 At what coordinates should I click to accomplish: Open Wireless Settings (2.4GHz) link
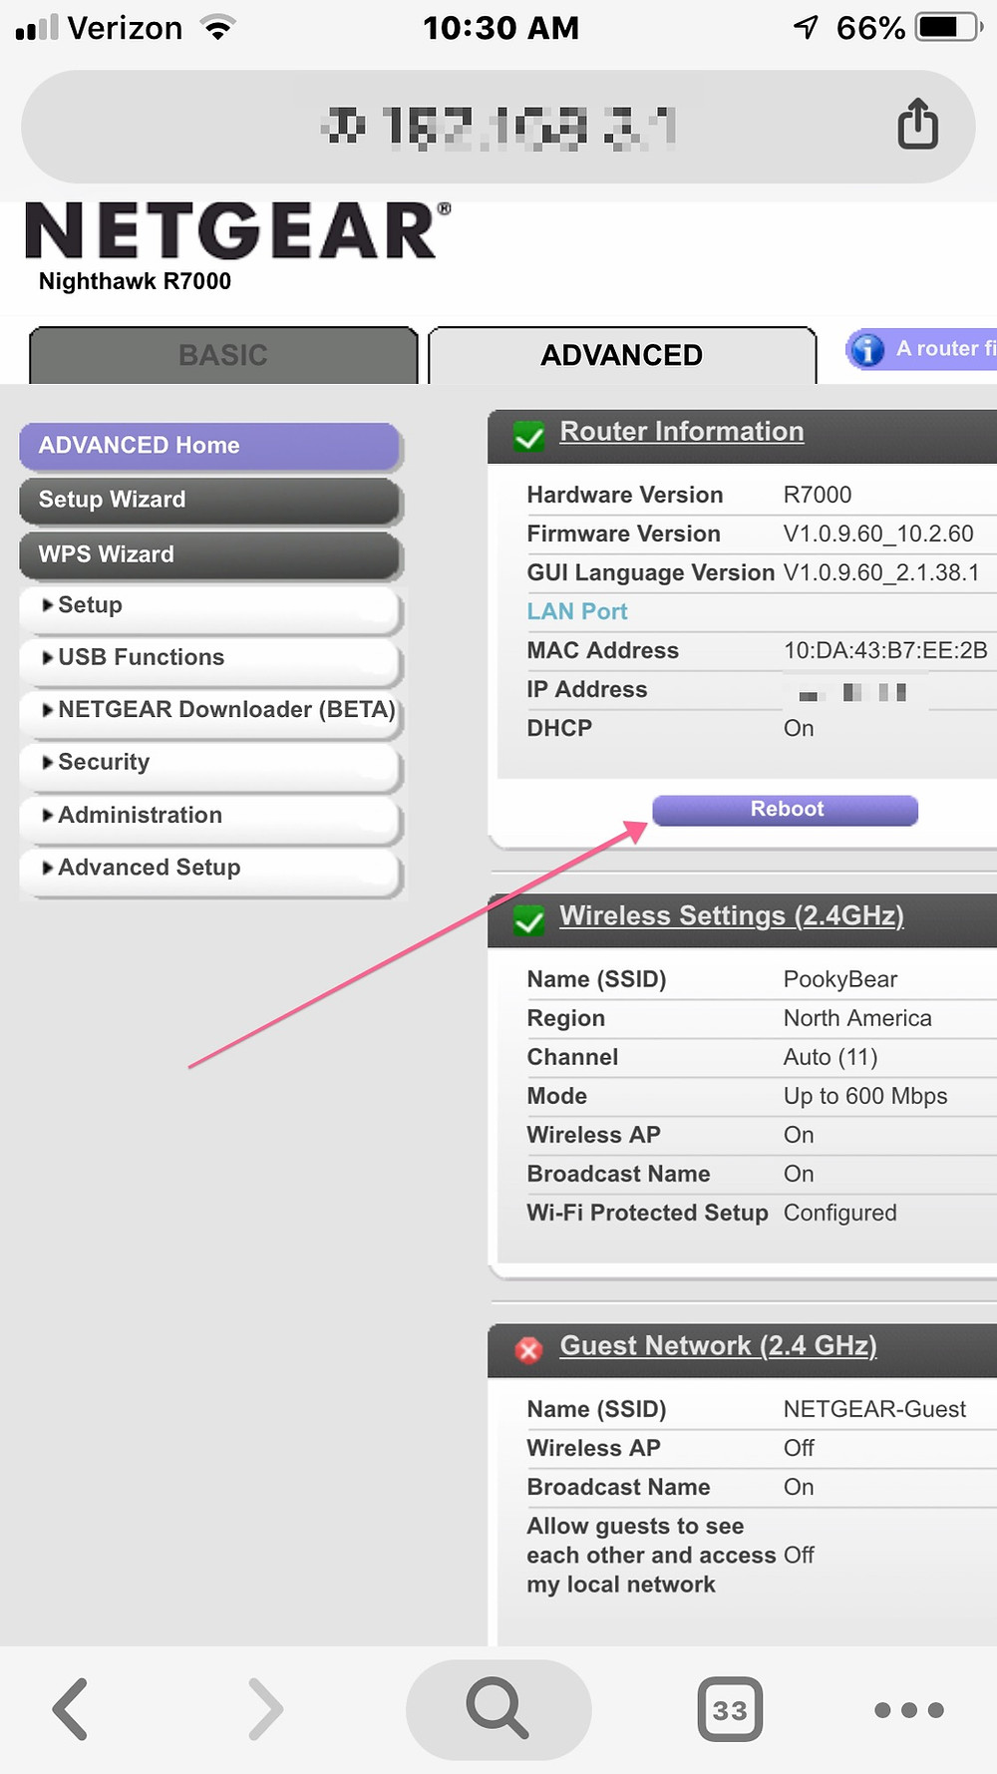tap(732, 916)
